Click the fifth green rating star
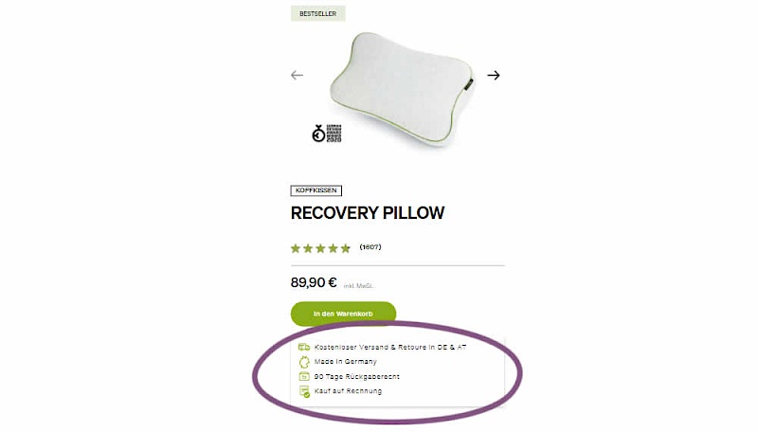Screen dimensions: 758x432 (x=345, y=248)
